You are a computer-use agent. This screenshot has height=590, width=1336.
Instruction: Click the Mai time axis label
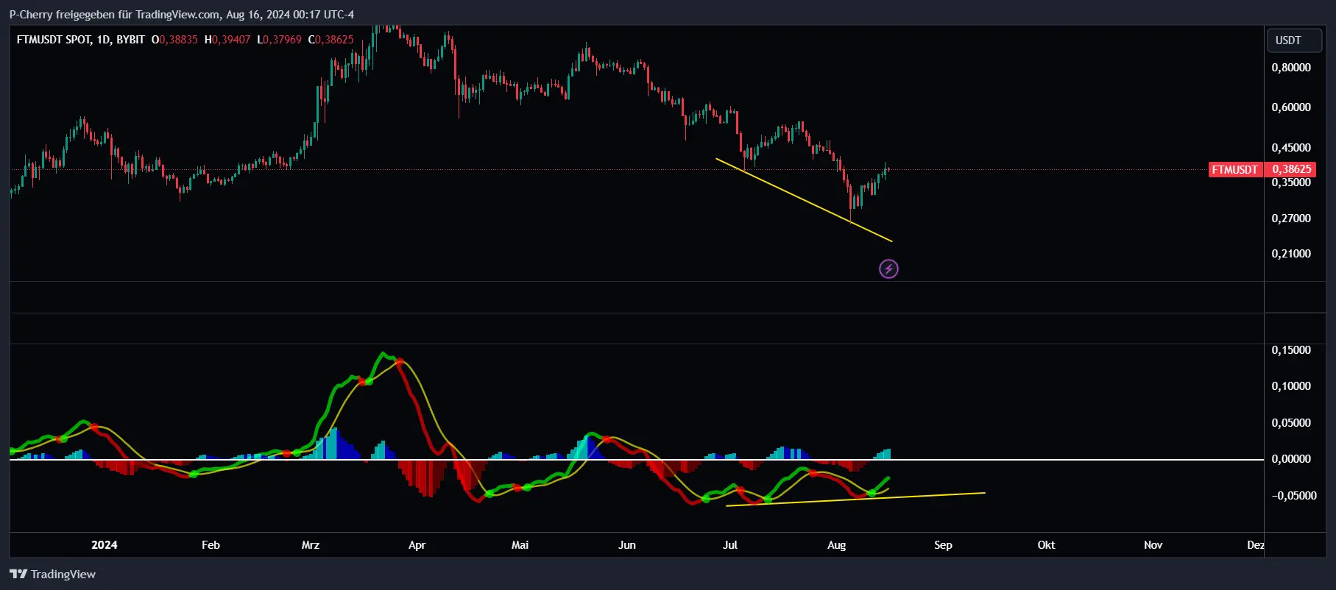coord(520,545)
